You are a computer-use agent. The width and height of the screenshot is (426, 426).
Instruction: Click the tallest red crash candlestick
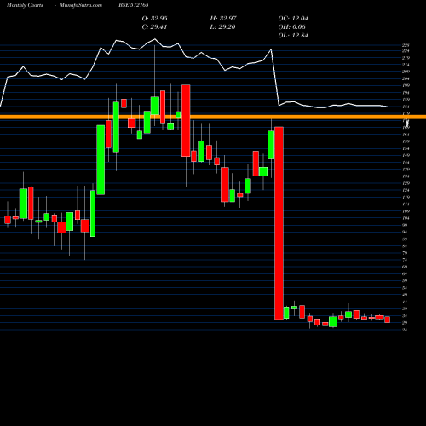[x=279, y=223]
